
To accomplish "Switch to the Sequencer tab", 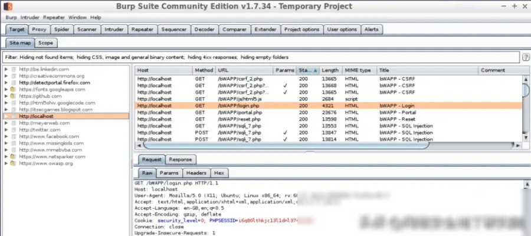I will click(173, 29).
